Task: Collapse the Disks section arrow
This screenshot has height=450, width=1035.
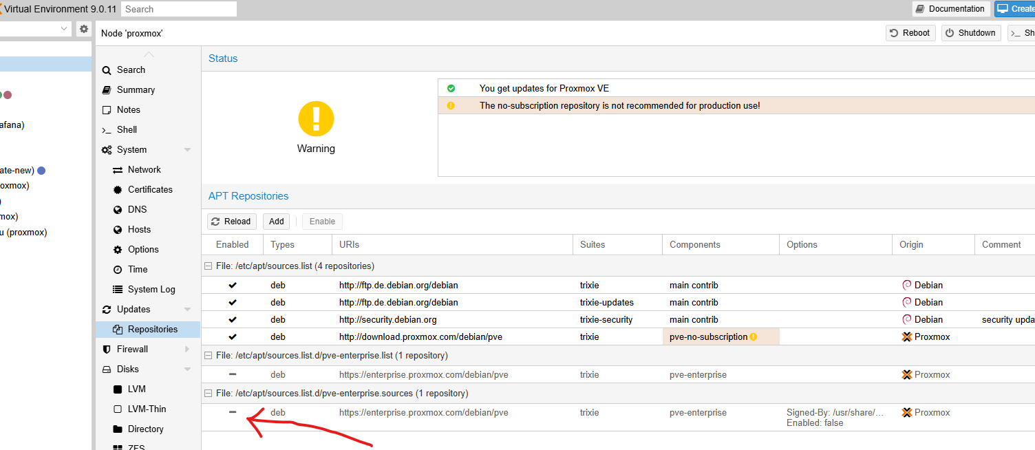Action: 187,369
